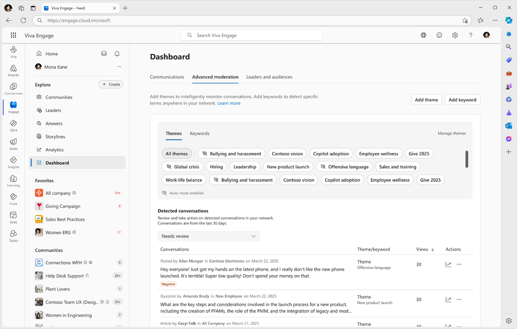Open the Viva app in left rail
517x329 pixels.
pos(13,52)
